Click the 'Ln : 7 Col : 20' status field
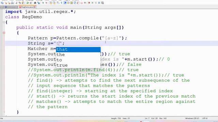The image size is (218, 122). [x=156, y=118]
